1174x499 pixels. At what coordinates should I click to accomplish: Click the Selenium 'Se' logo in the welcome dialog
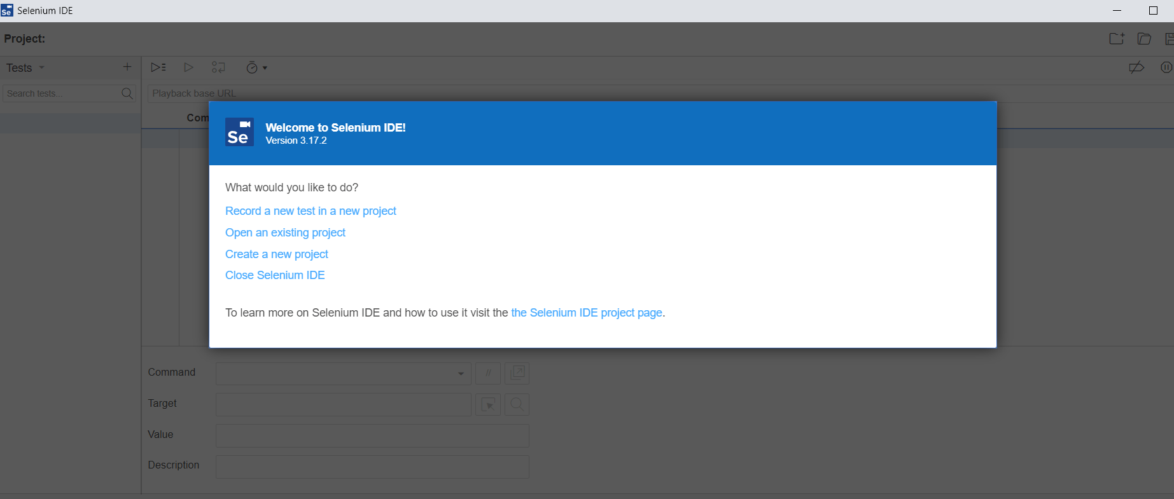click(x=239, y=132)
